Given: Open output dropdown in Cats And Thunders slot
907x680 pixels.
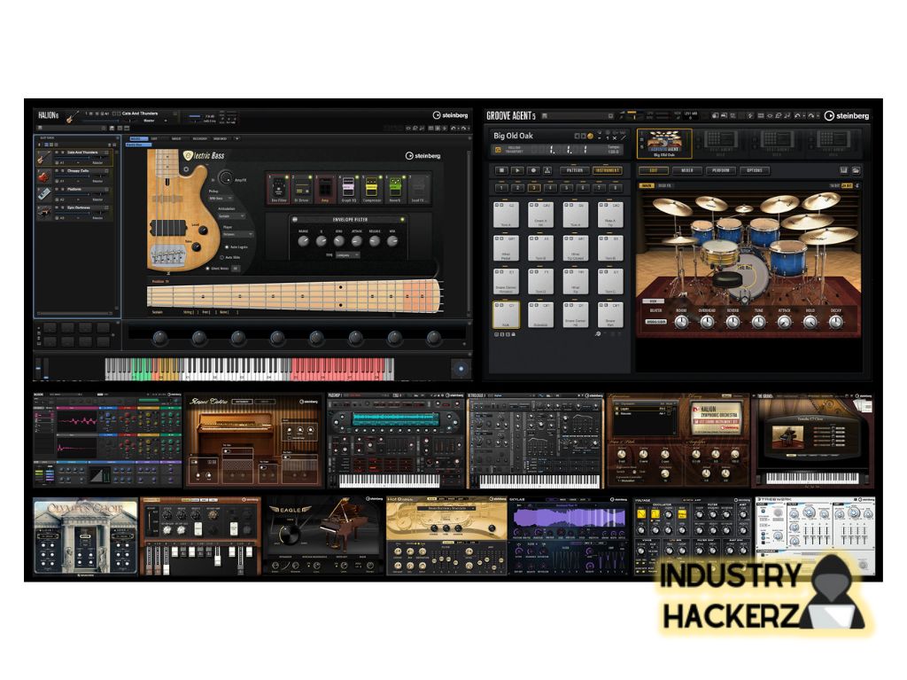Looking at the screenshot, I should click(x=99, y=163).
